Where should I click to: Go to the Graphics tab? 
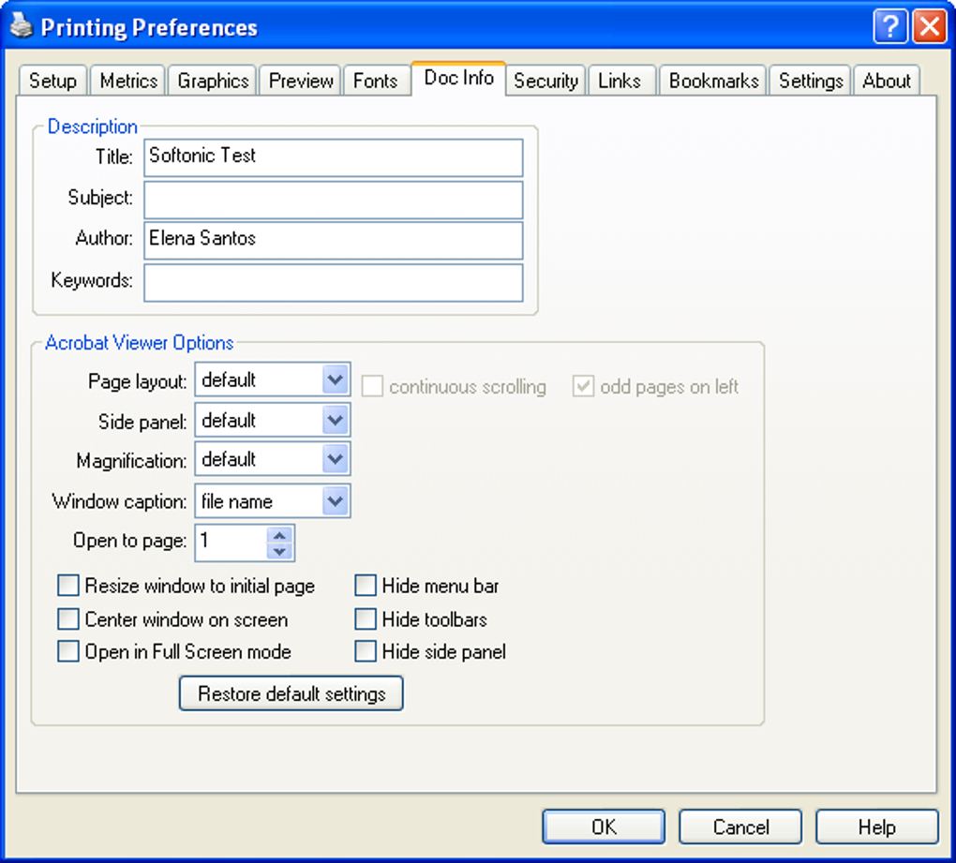[213, 81]
